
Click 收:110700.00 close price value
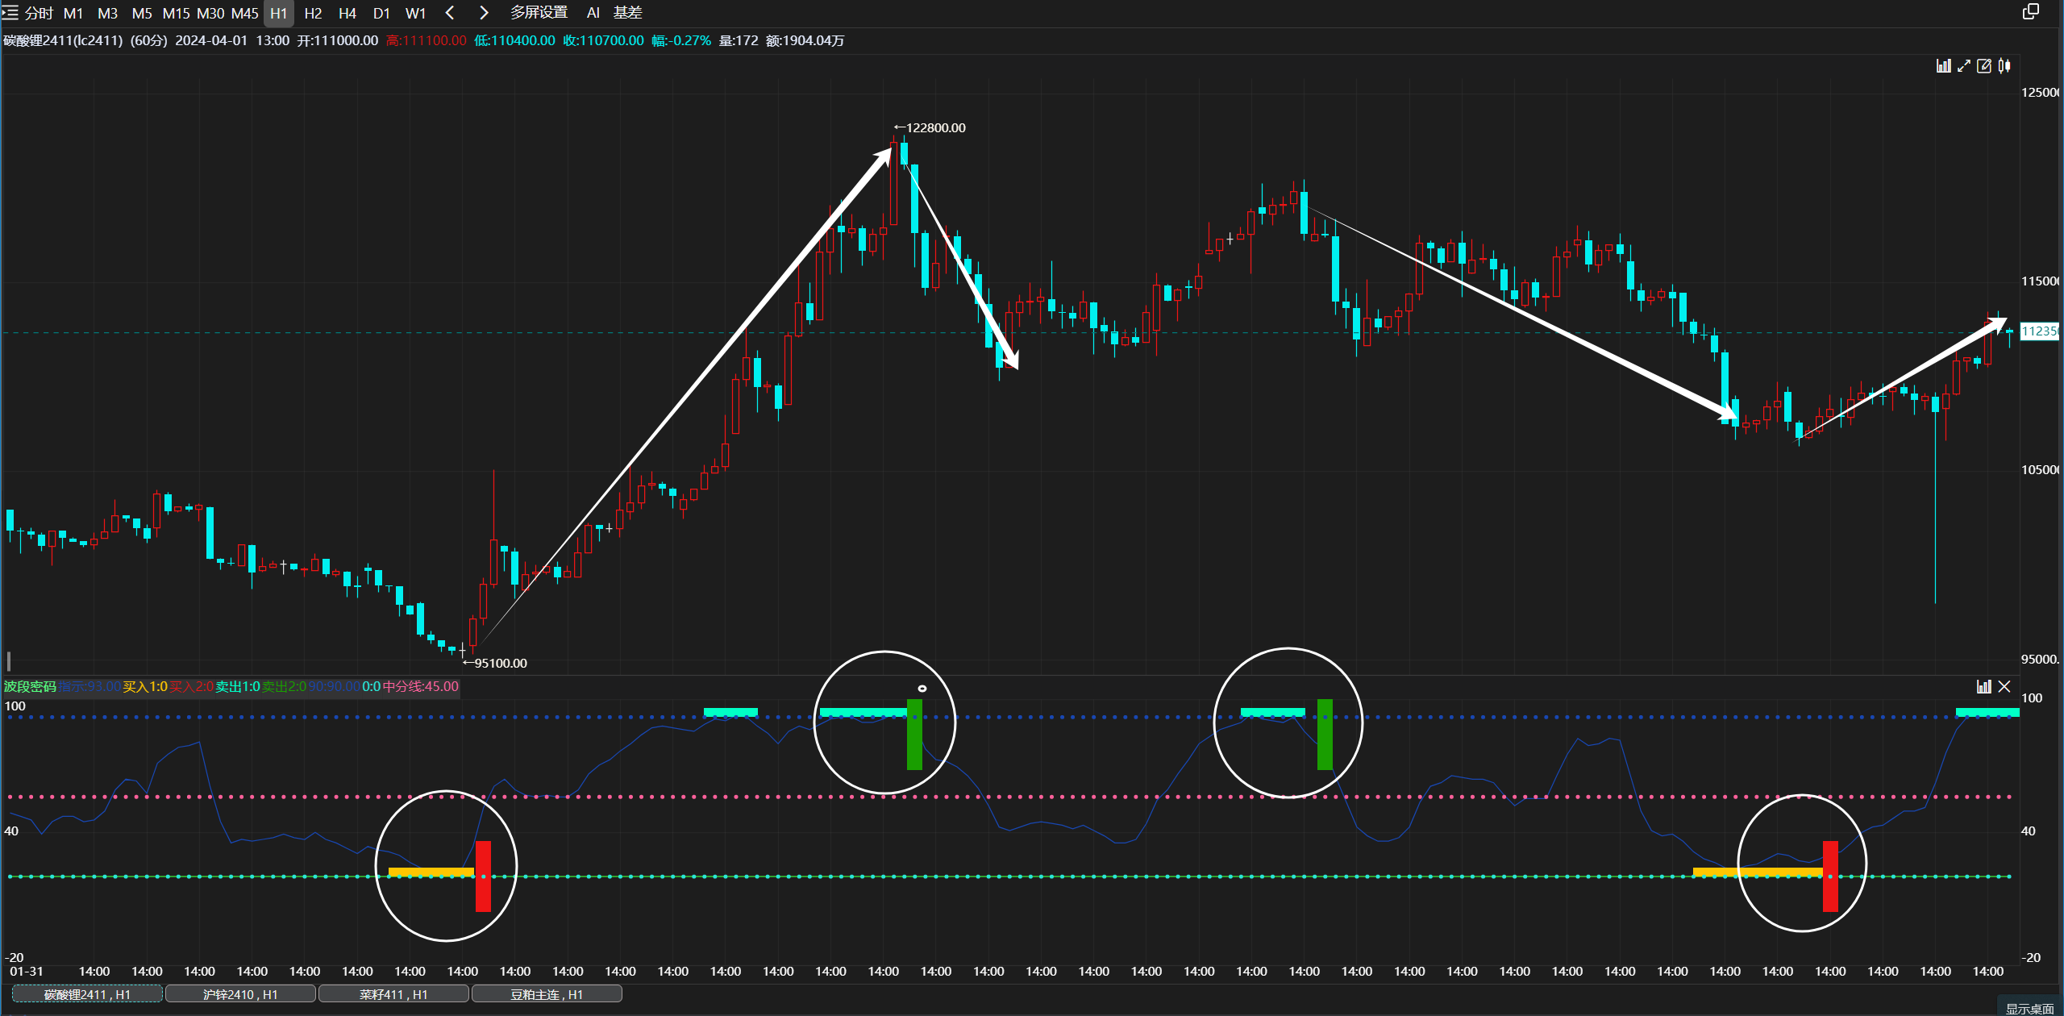pos(603,40)
